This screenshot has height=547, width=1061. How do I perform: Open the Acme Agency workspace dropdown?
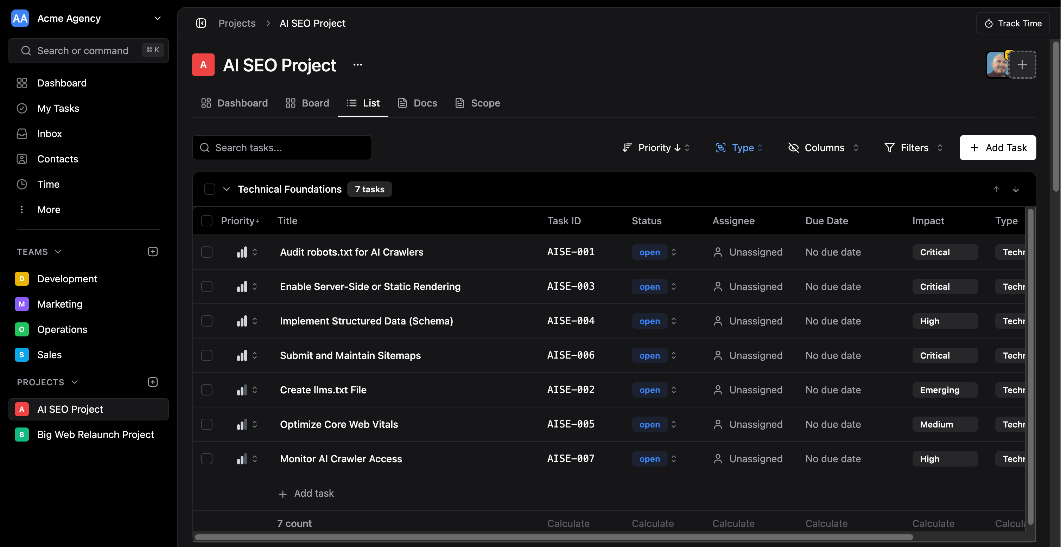(157, 18)
